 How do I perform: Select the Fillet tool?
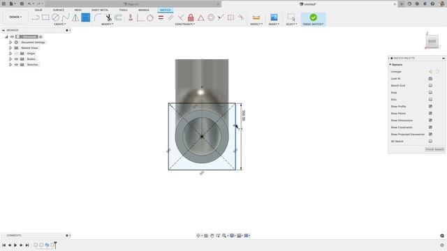point(98,17)
